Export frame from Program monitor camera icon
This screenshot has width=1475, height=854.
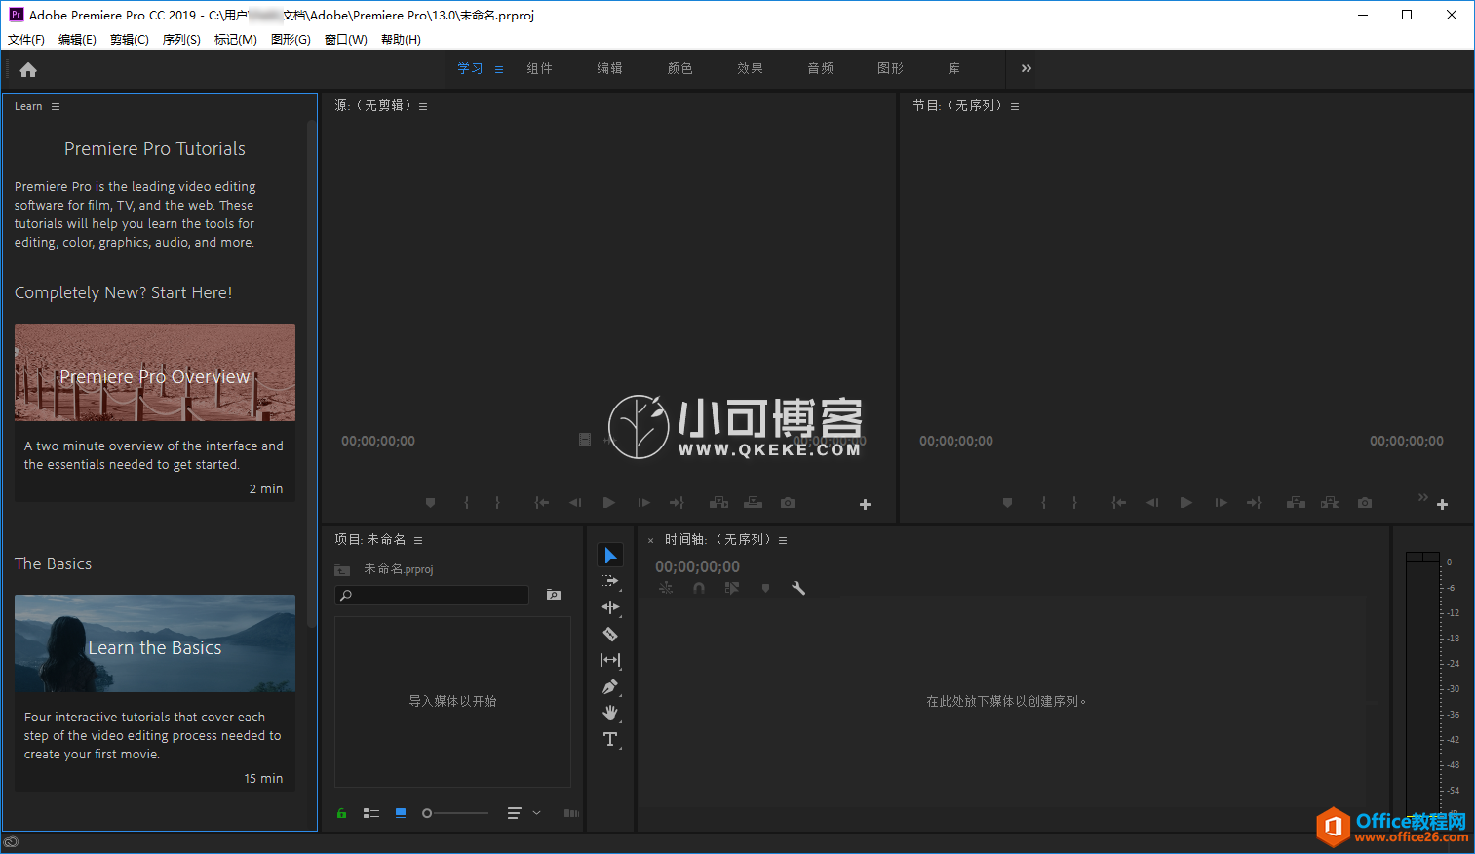pos(1365,503)
